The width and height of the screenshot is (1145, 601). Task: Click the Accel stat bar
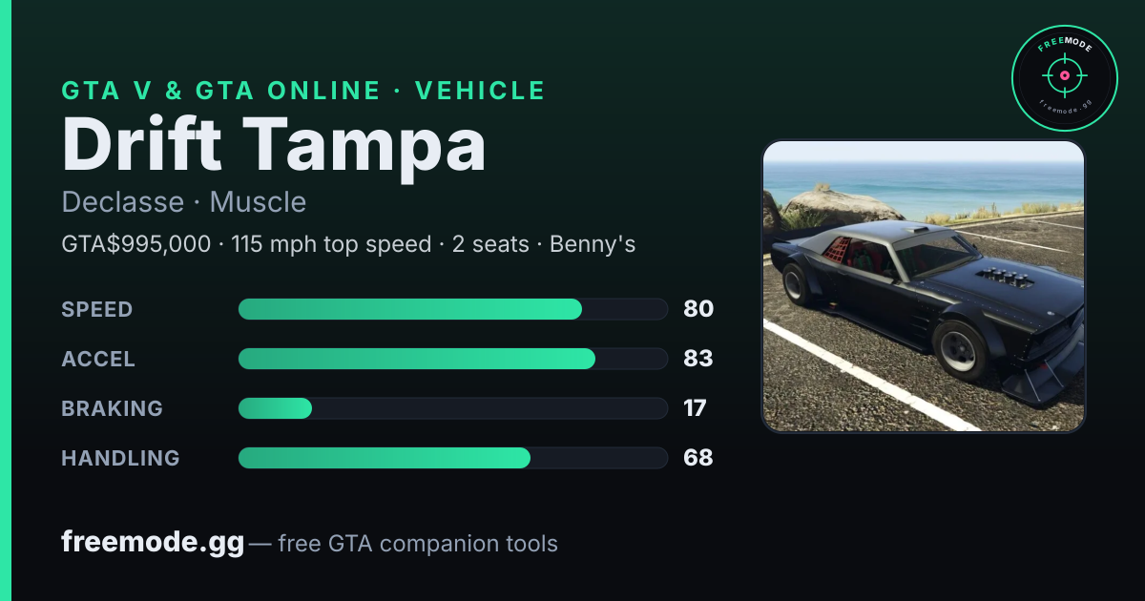pos(453,359)
